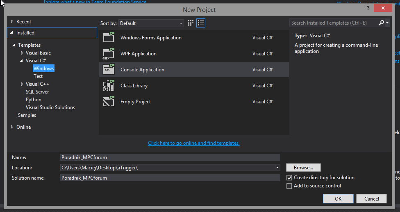
Task: Open the Sort by Default dropdown
Action: tap(151, 23)
